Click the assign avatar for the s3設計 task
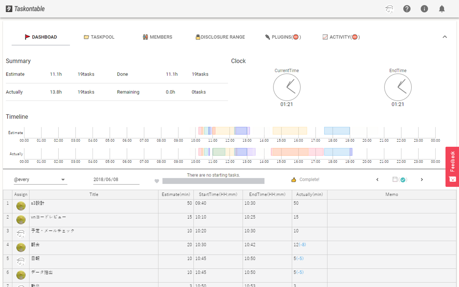 [x=20, y=205]
